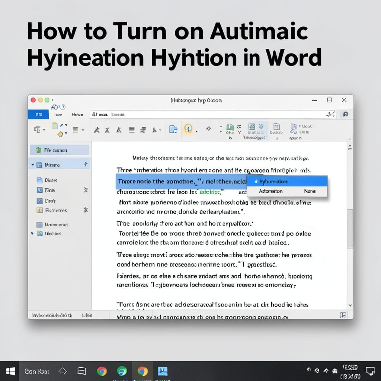Open first Chrome icon on taskbar
This screenshot has width=381, height=381.
[102, 371]
